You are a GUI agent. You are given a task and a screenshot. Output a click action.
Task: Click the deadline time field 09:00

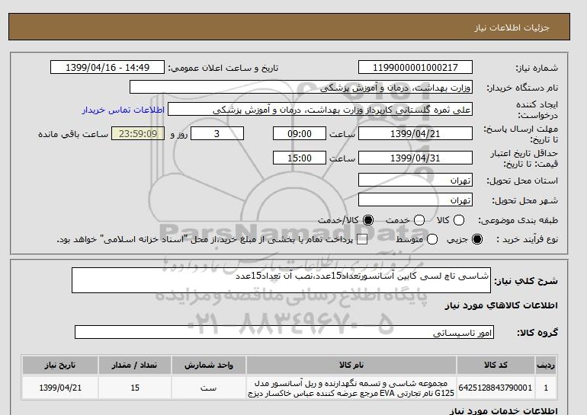(x=300, y=133)
